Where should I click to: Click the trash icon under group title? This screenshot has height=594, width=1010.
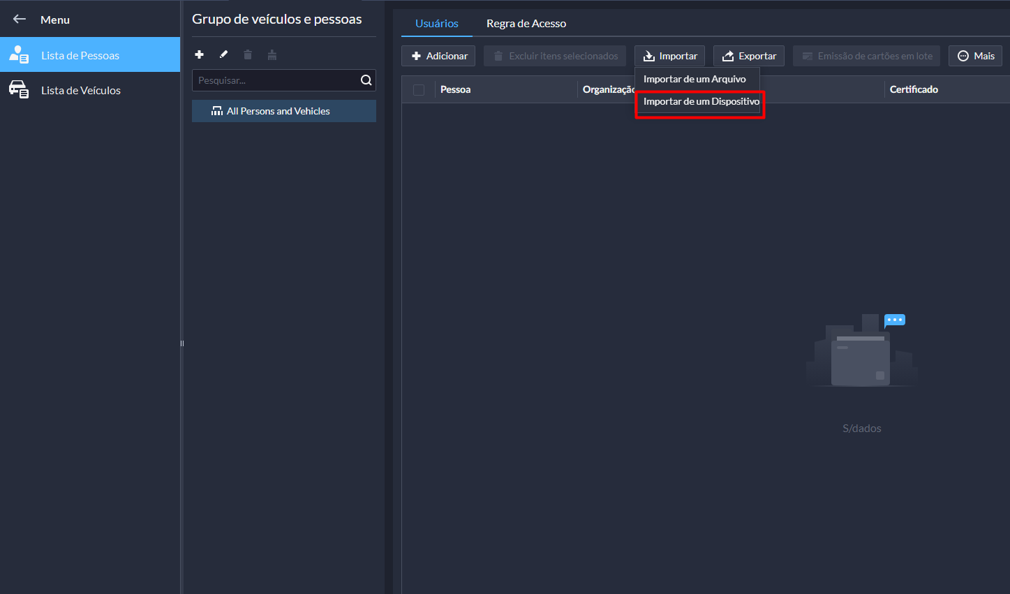[x=248, y=54]
